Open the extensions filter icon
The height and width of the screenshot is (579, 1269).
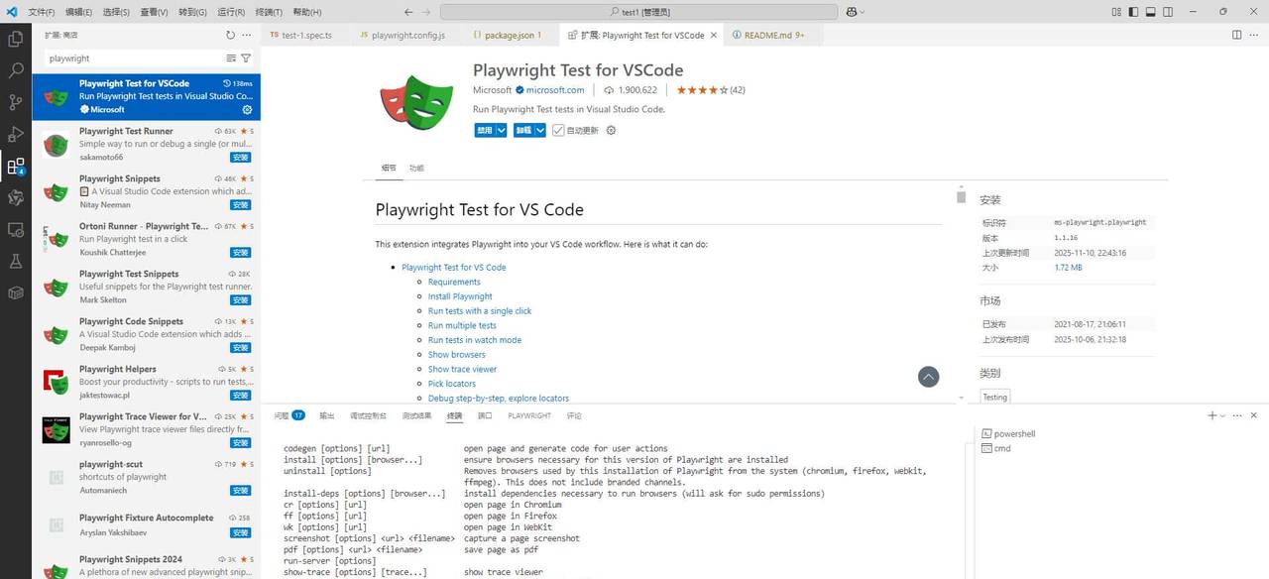[x=245, y=58]
